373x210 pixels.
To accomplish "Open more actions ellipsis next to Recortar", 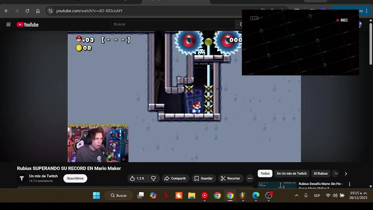I will coord(250,178).
